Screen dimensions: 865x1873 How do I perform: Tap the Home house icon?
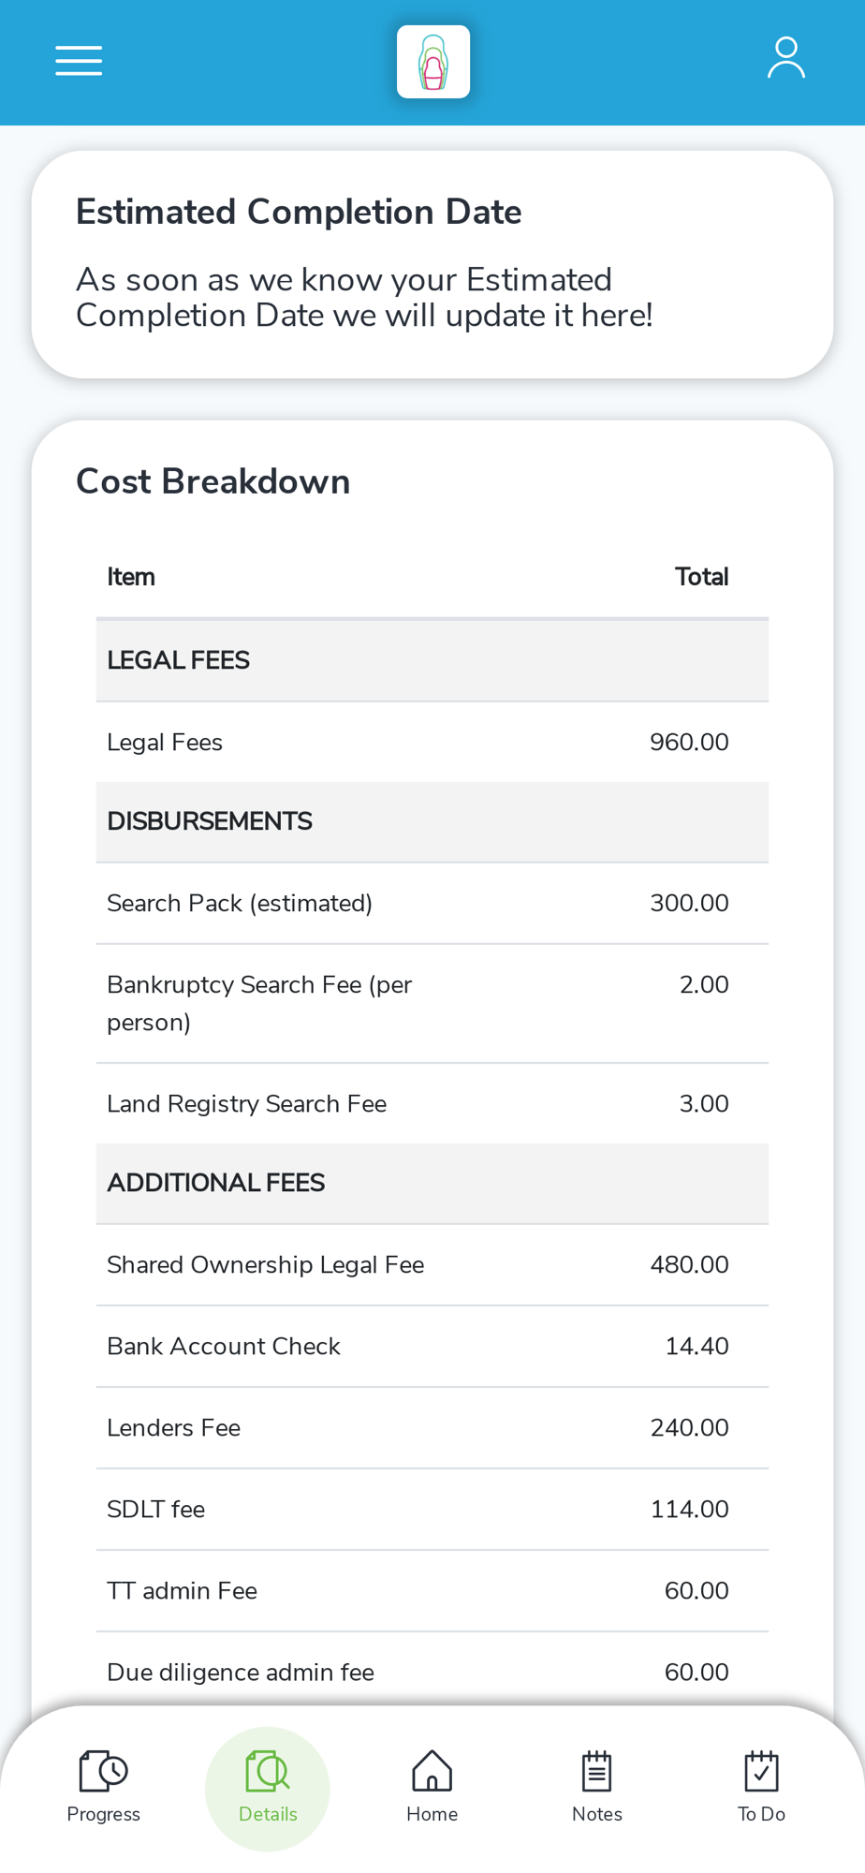pos(432,1771)
